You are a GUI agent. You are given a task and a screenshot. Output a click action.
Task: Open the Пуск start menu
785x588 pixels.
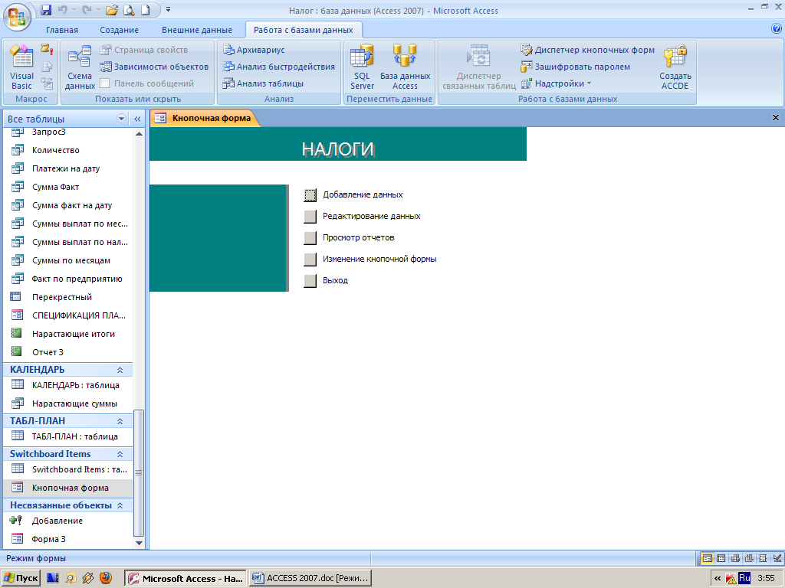point(21,578)
